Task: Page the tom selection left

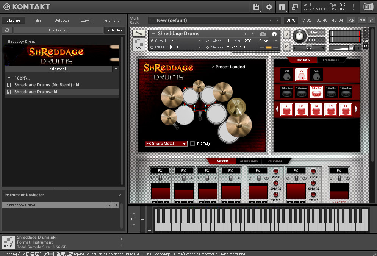Action: pyautogui.click(x=277, y=109)
